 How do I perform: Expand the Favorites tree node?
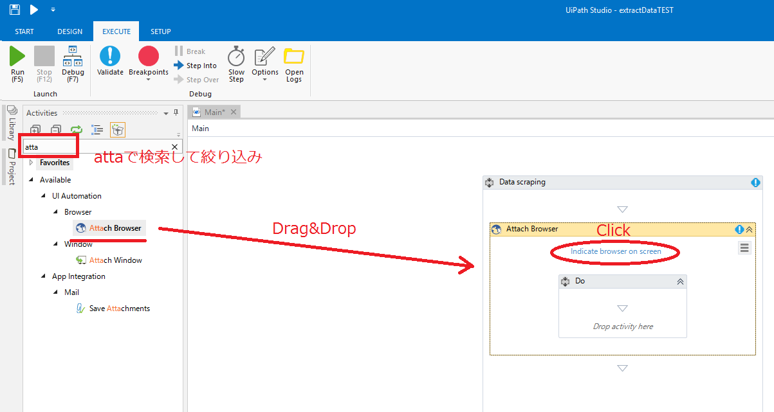(31, 163)
